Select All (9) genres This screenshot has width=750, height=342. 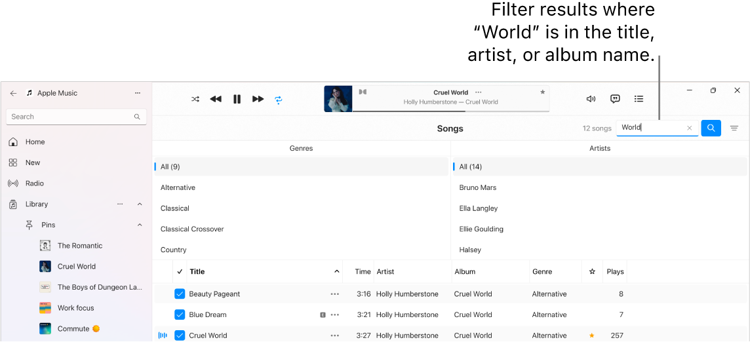pyautogui.click(x=301, y=167)
